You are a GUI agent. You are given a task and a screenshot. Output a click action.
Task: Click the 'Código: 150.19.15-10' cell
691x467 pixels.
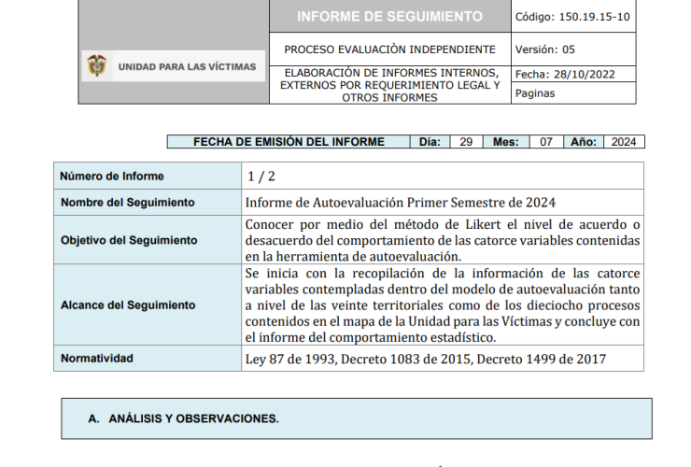pos(573,17)
